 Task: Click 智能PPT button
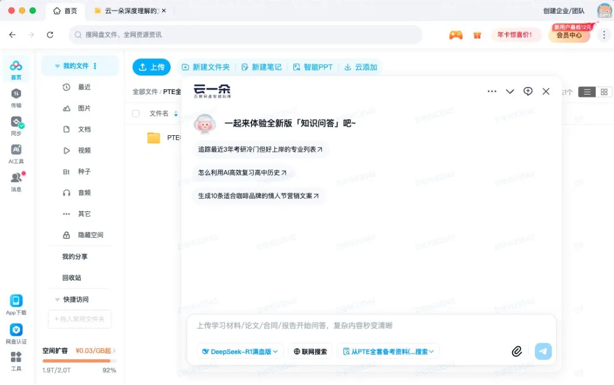pos(313,67)
